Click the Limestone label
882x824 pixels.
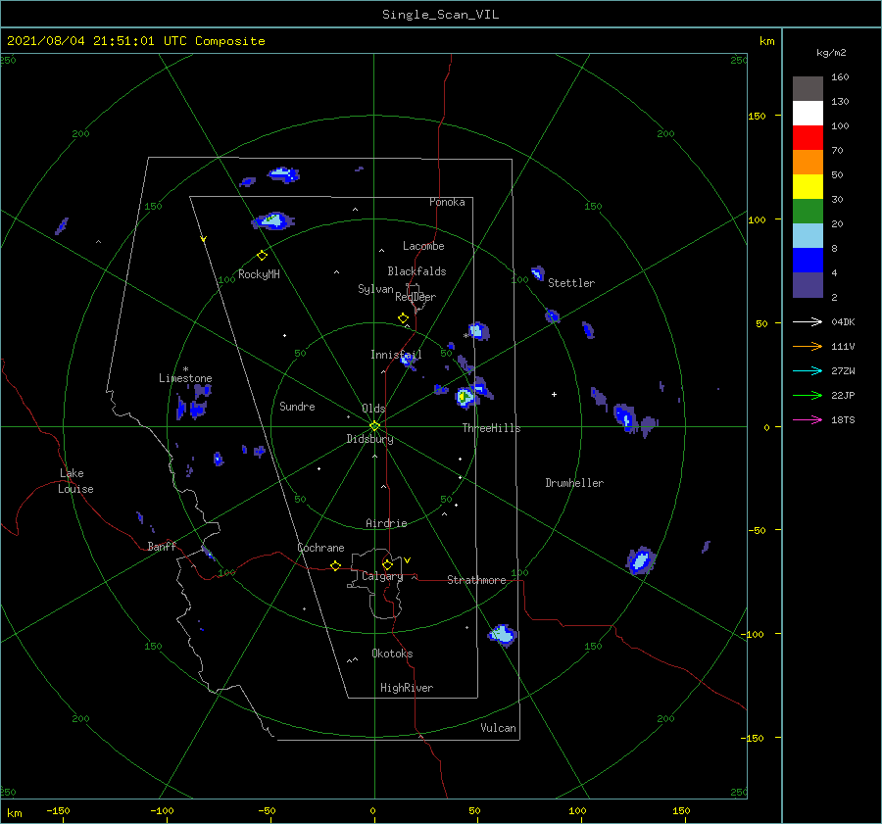185,378
